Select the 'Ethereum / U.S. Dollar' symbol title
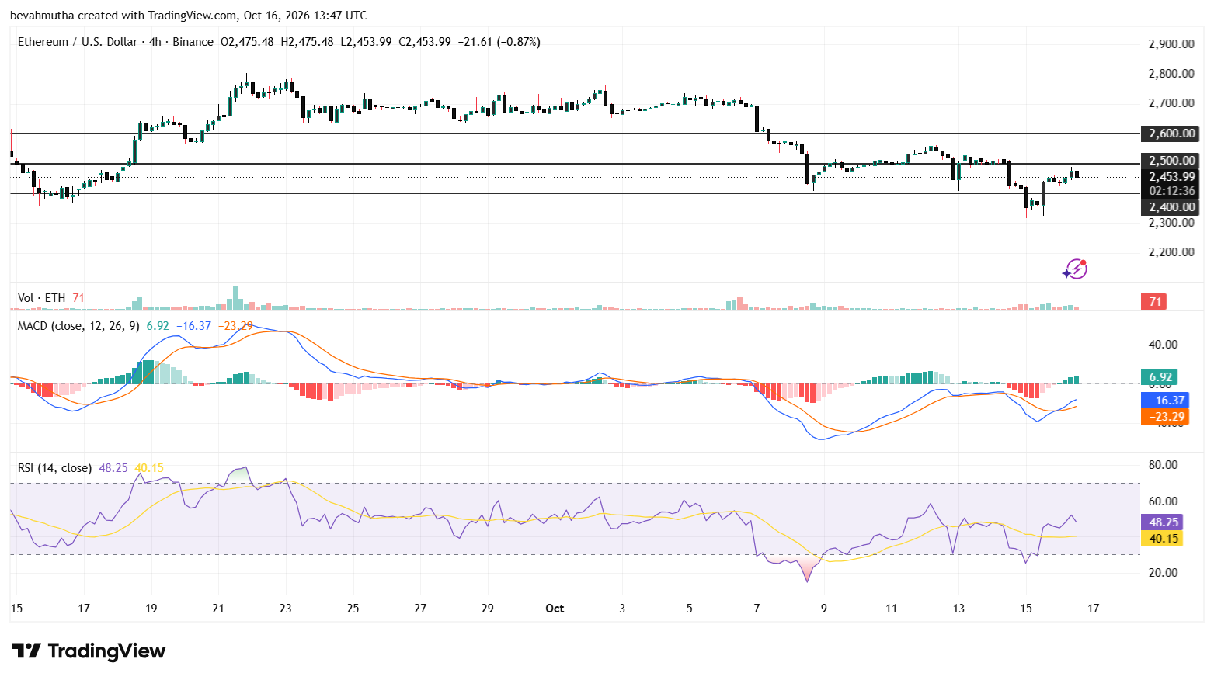This screenshot has height=680, width=1214. tap(78, 42)
